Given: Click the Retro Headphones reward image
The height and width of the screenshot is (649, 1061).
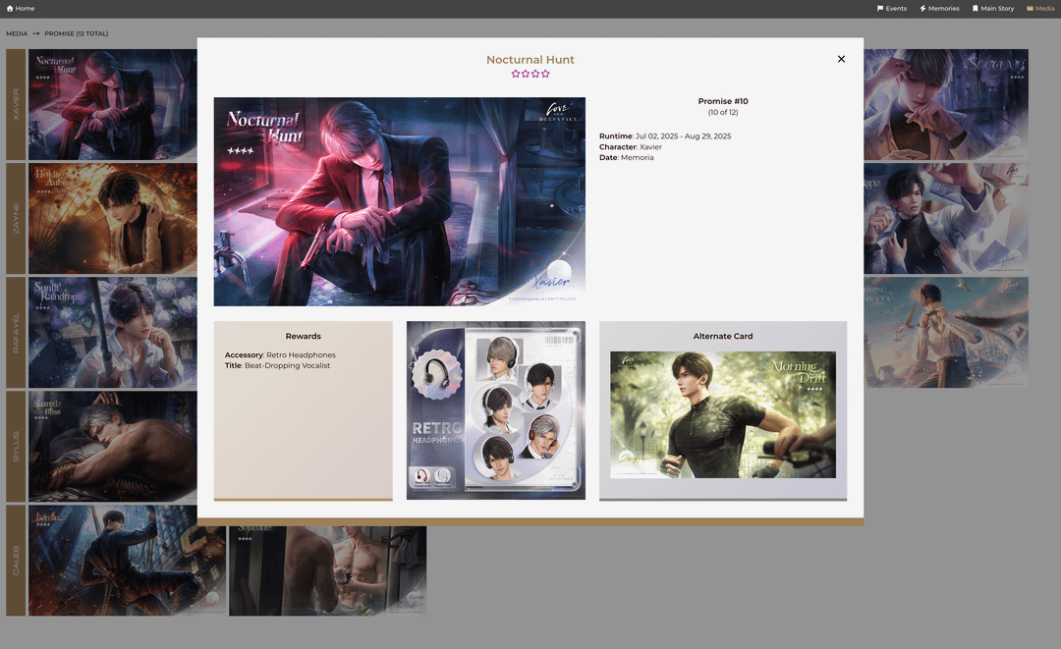Looking at the screenshot, I should pos(495,410).
